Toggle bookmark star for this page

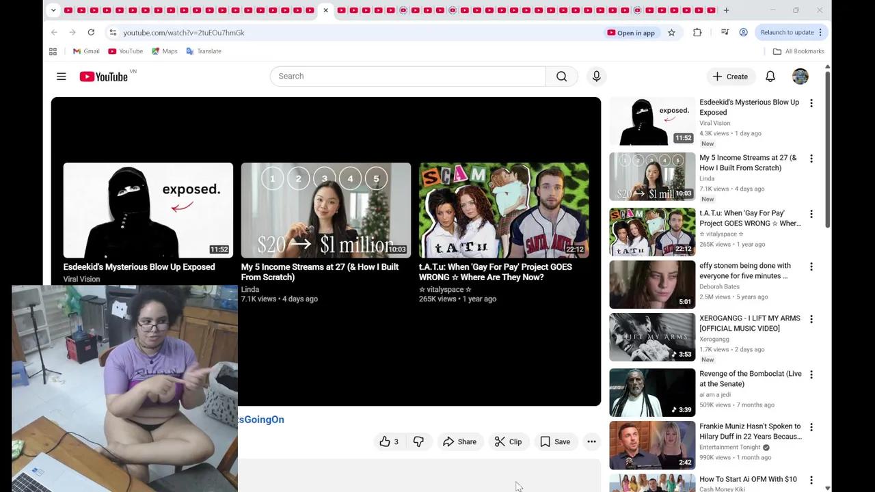tap(671, 32)
